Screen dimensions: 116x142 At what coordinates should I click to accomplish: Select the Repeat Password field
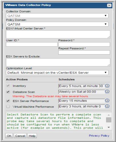pyautogui.click(x=84, y=53)
